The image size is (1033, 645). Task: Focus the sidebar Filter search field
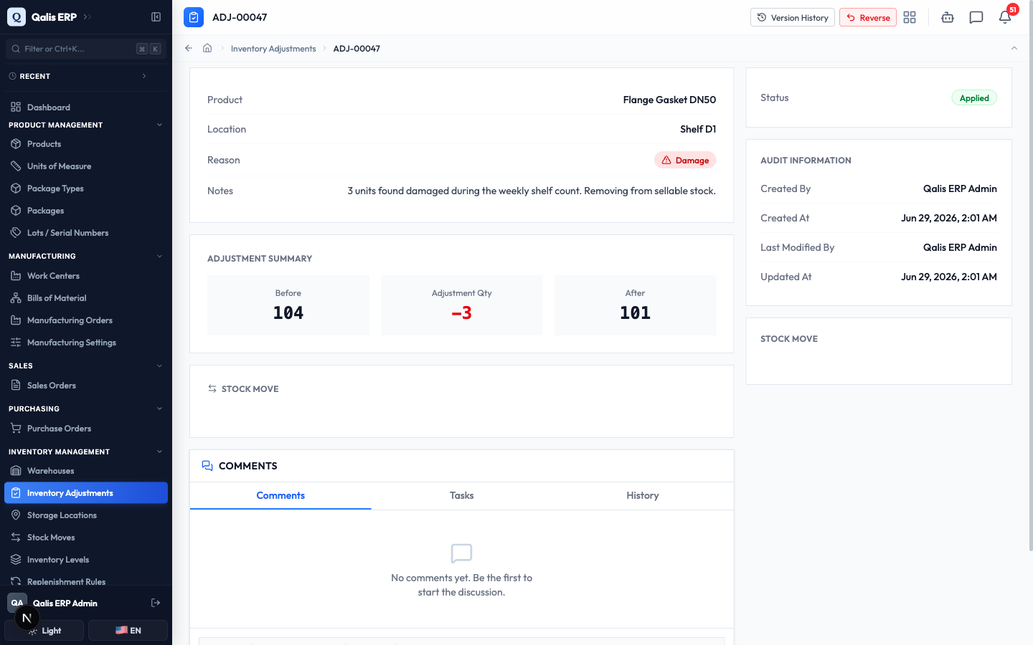[86, 49]
